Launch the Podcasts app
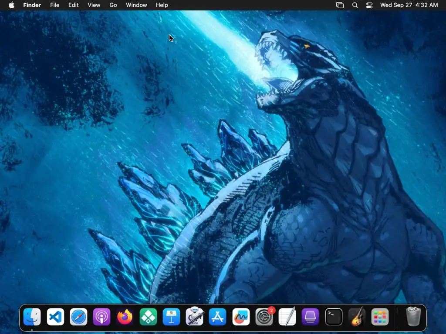 pos(101,317)
